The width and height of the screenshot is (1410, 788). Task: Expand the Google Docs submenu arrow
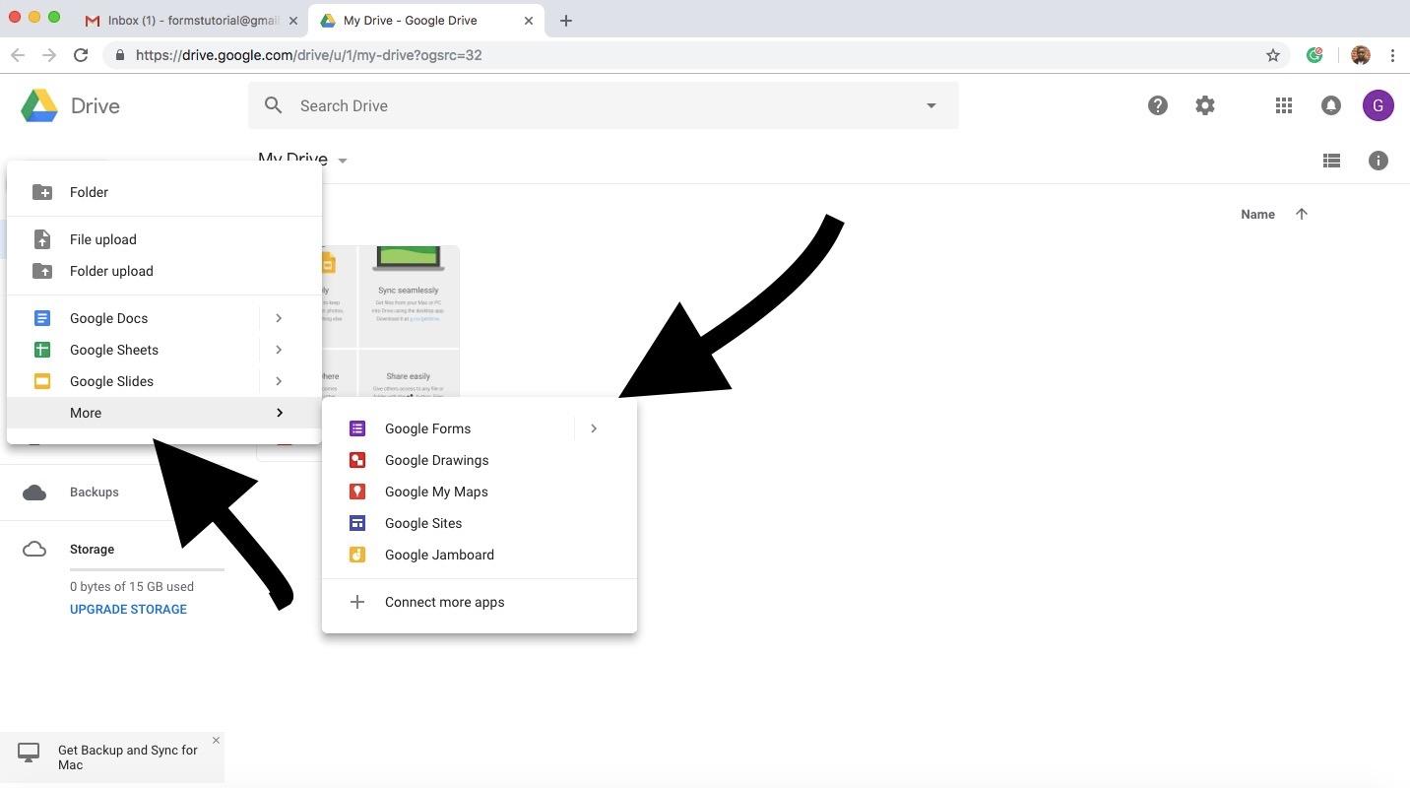click(279, 318)
